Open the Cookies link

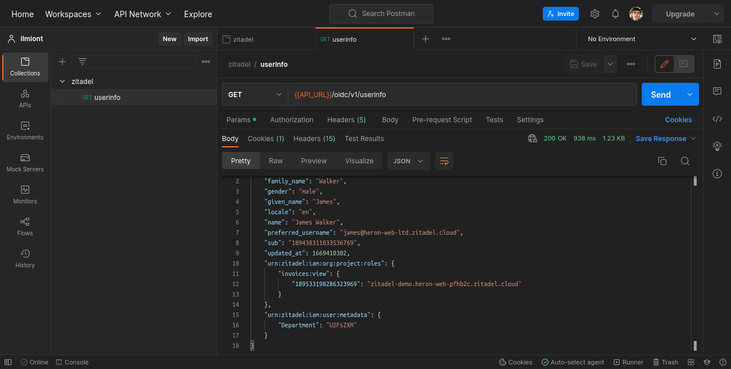click(678, 119)
